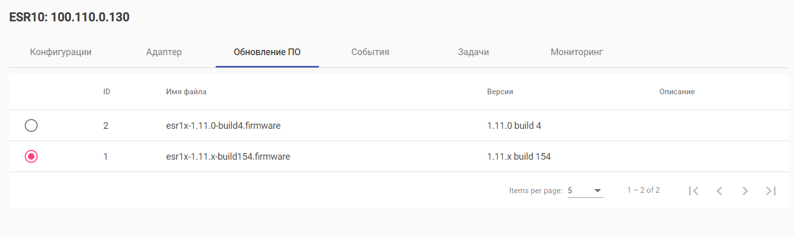Go to next page of results

[x=745, y=191]
